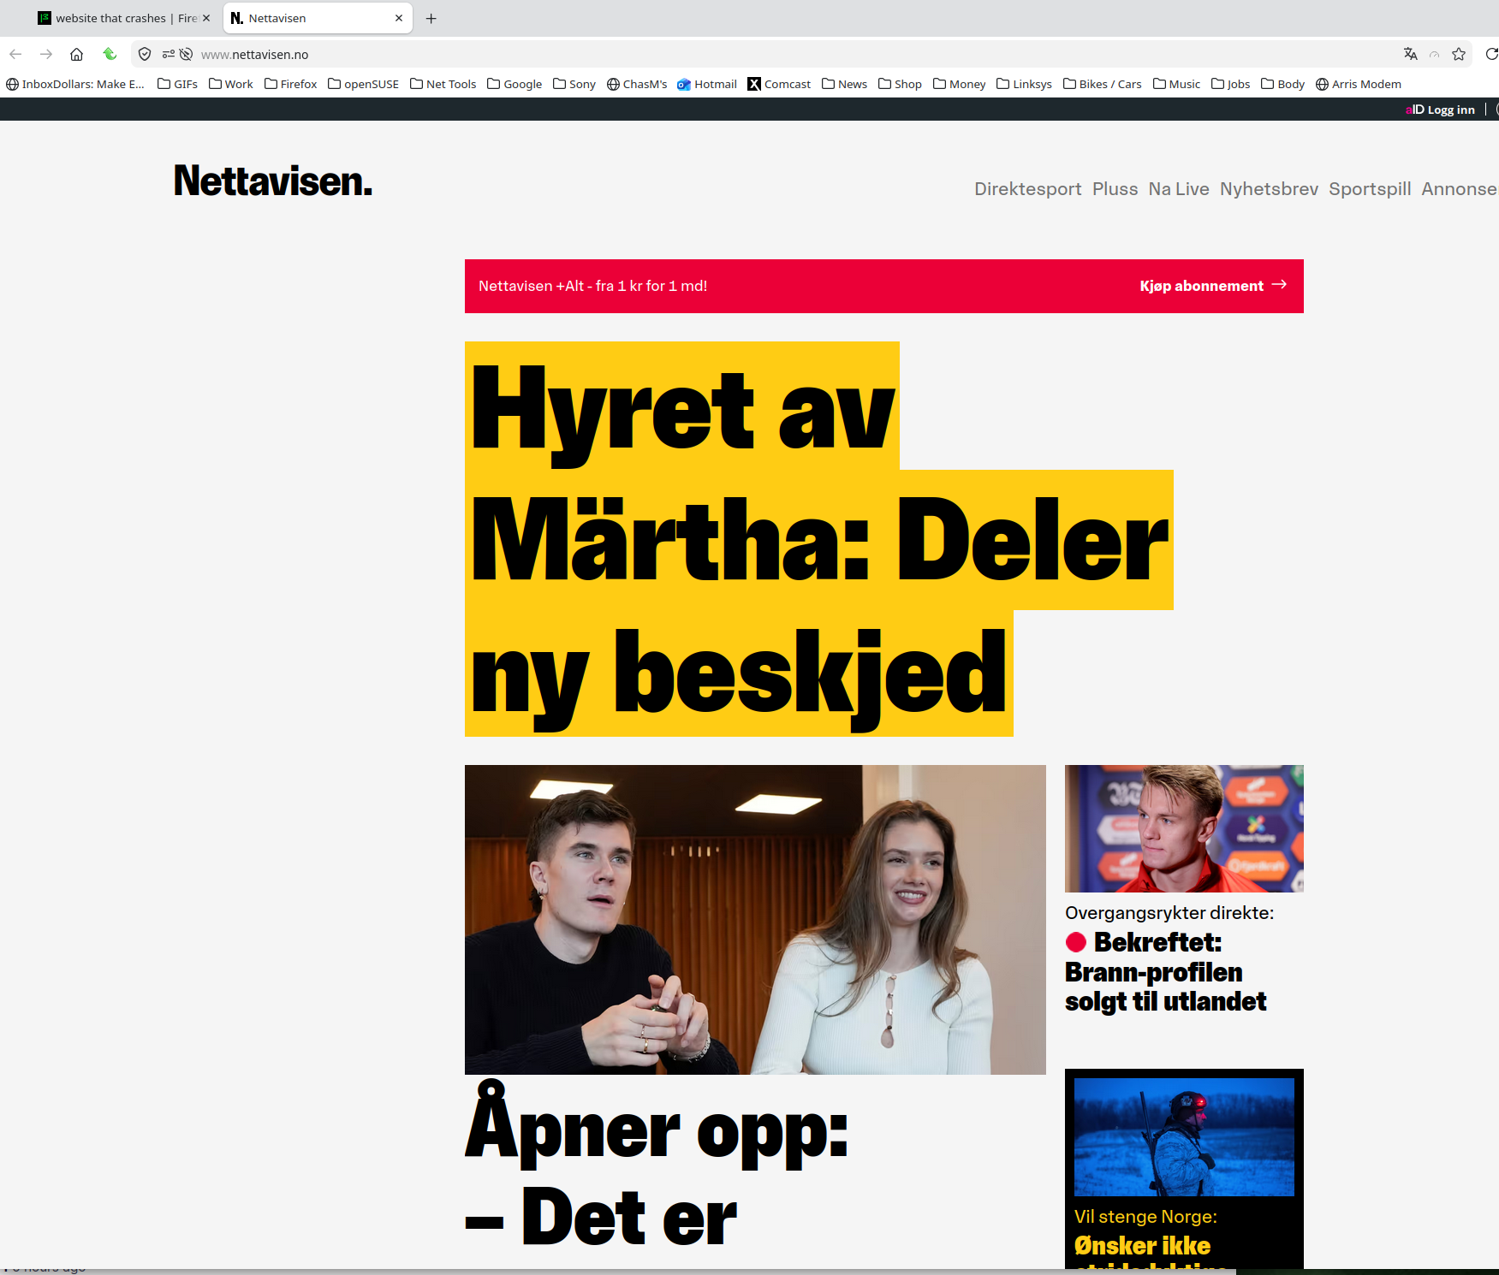Go back using the browser back arrow
The height and width of the screenshot is (1275, 1499).
click(x=15, y=54)
